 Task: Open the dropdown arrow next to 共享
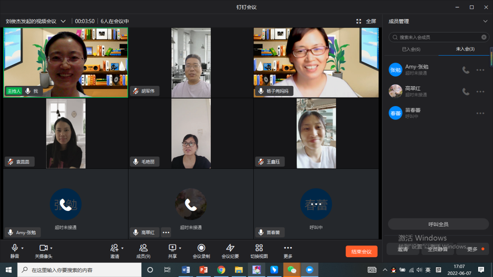[x=180, y=248]
